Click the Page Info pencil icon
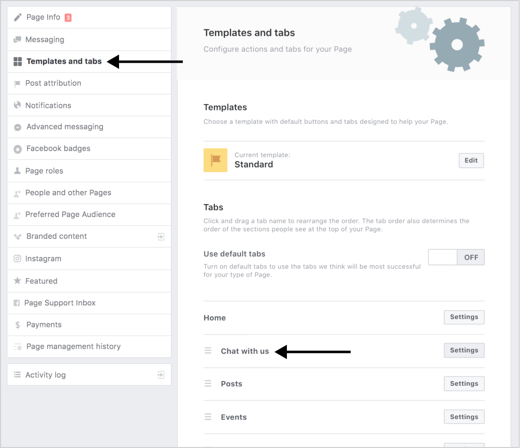The width and height of the screenshot is (520, 448). [x=17, y=17]
